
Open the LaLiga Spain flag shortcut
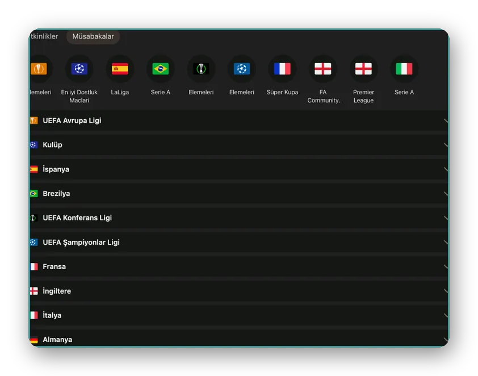(x=120, y=75)
